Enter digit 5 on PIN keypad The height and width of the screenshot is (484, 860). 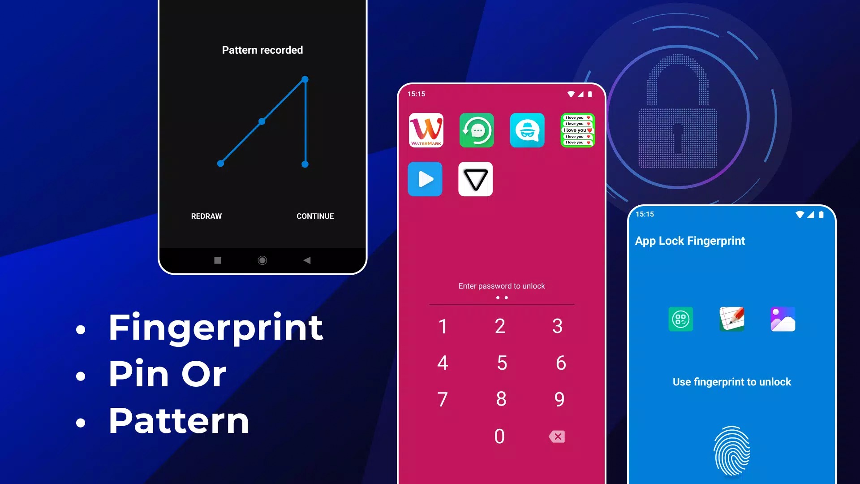[500, 363]
